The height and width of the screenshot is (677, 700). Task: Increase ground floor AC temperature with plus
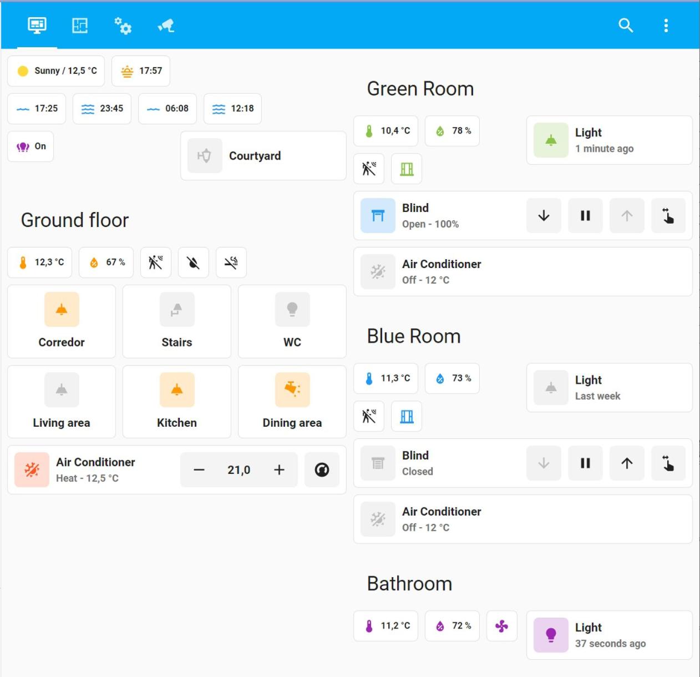279,470
